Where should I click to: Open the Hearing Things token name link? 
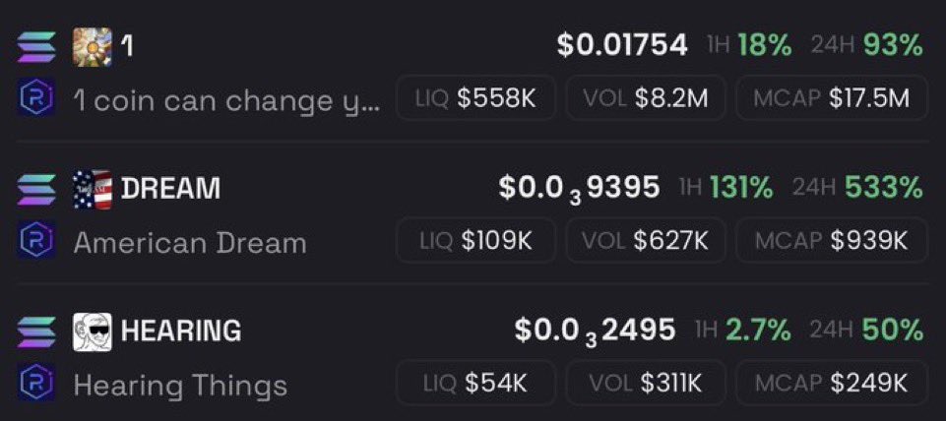tap(180, 385)
